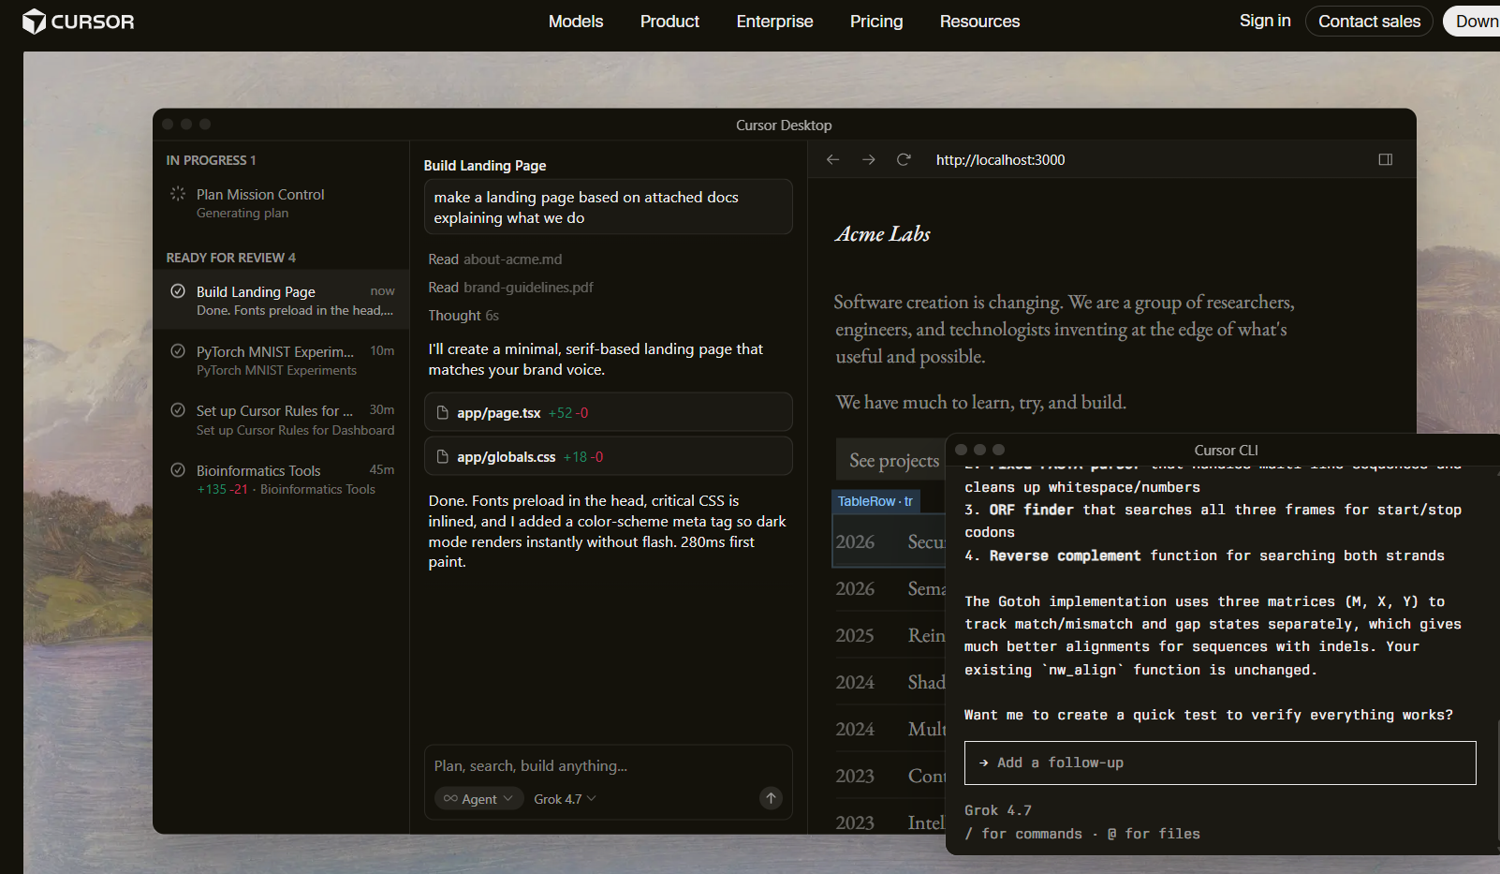The width and height of the screenshot is (1500, 874).
Task: Click the PyTorch MNIST check status icon
Action: [x=178, y=351]
